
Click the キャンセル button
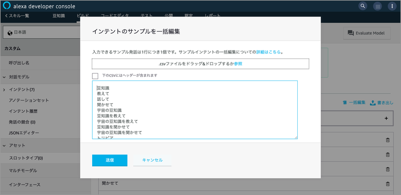click(x=152, y=160)
